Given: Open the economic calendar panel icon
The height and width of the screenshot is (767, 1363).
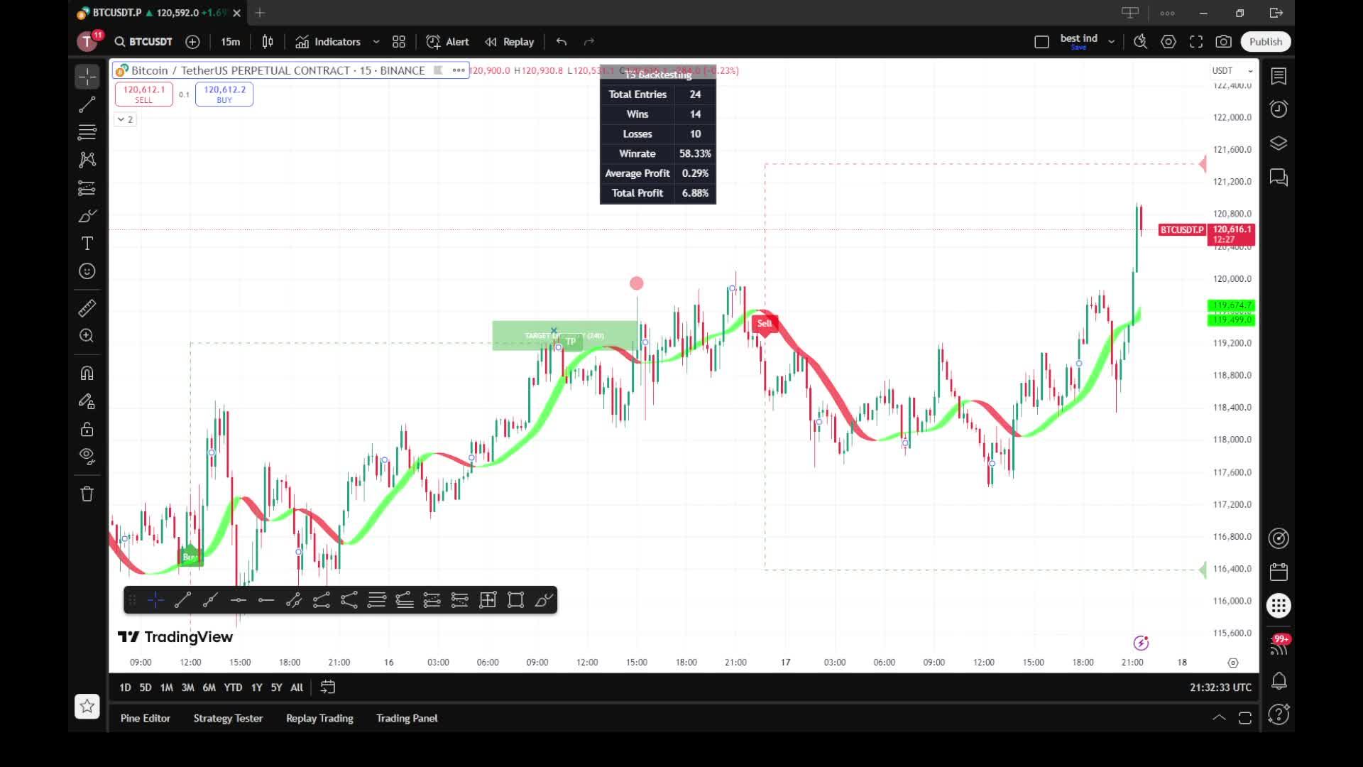Looking at the screenshot, I should (x=1279, y=572).
